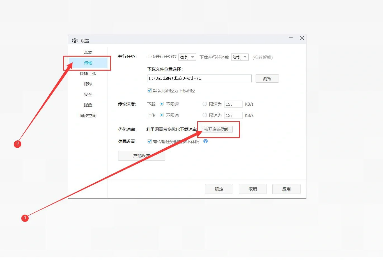Select 限速为 radio button for upload speed

[x=205, y=115]
